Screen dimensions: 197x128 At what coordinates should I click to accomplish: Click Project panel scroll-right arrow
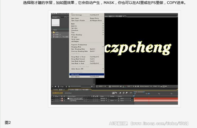92,87
